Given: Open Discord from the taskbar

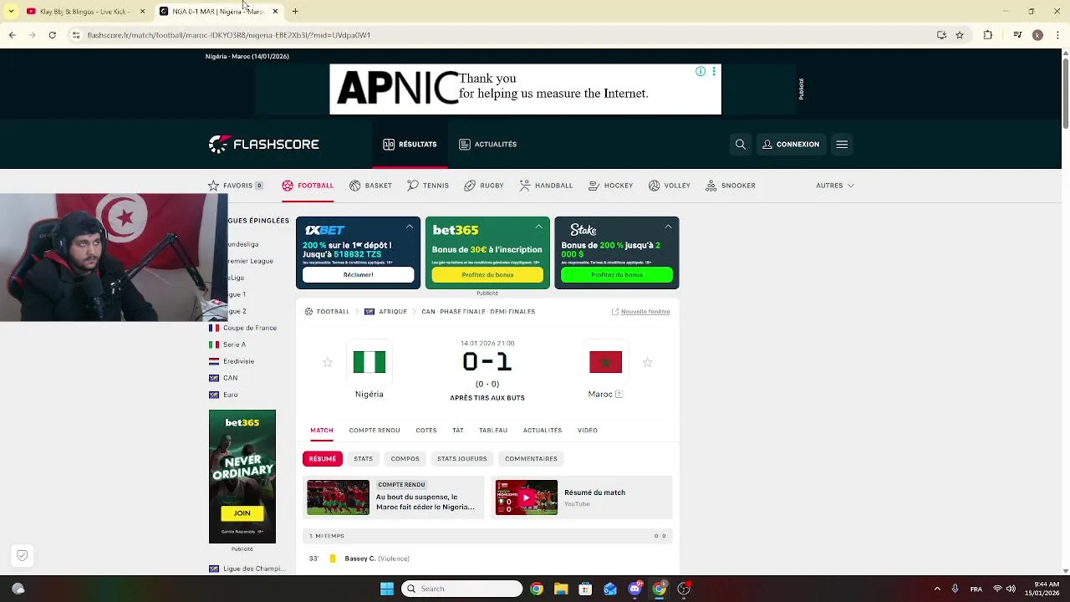Looking at the screenshot, I should (x=634, y=589).
